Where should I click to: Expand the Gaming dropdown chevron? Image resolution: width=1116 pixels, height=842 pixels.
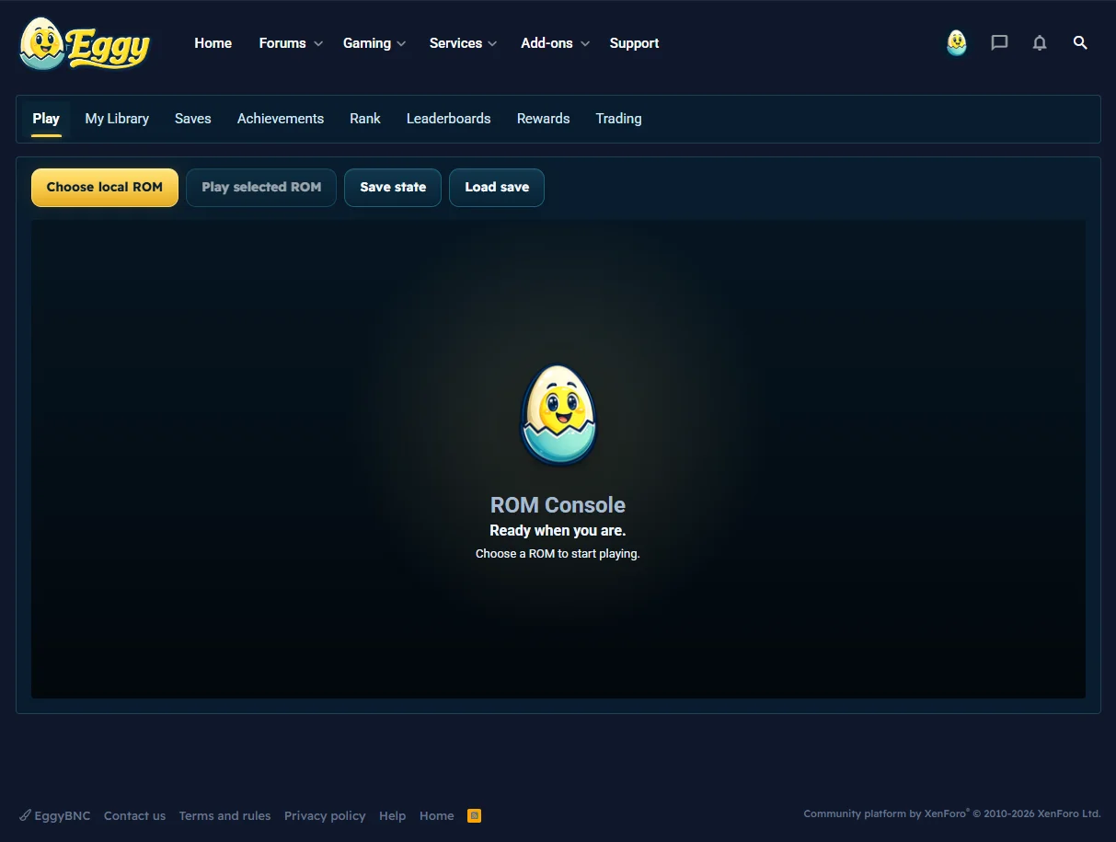point(400,43)
